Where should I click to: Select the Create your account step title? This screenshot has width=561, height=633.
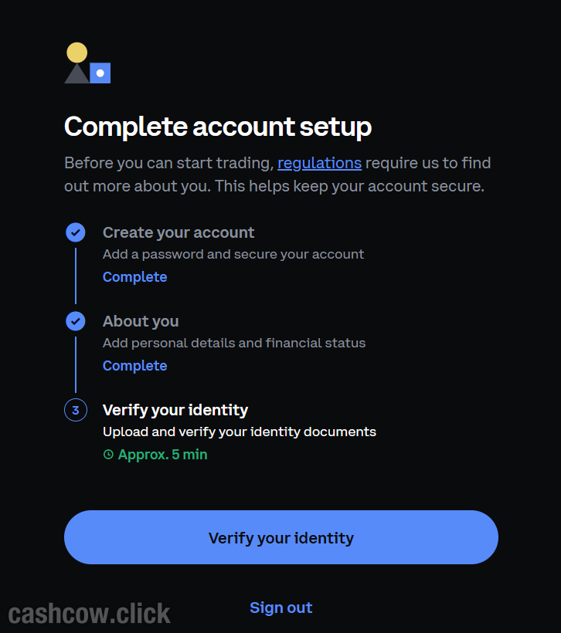tap(178, 232)
